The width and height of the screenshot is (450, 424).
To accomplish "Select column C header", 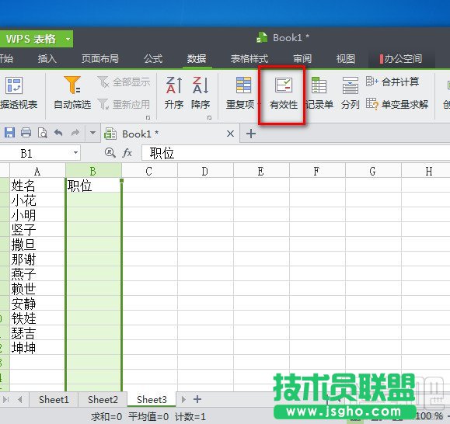I will [149, 171].
